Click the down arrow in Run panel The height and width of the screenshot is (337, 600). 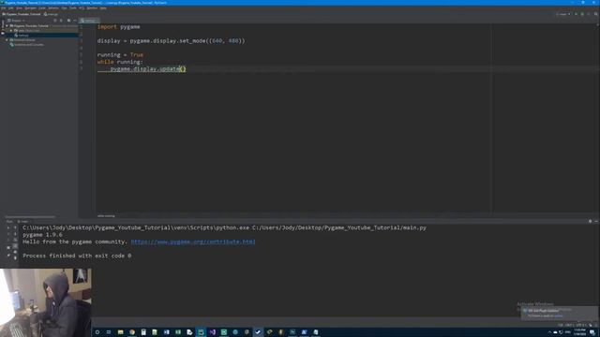point(15,234)
